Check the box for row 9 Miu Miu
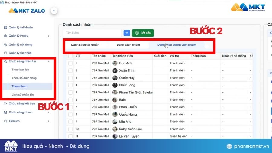 pos(70,122)
